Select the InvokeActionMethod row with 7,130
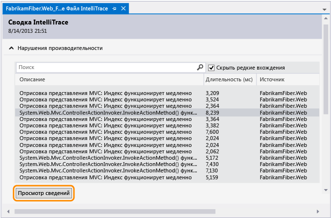Screen dimensions: 331x218 (x=167, y=170)
